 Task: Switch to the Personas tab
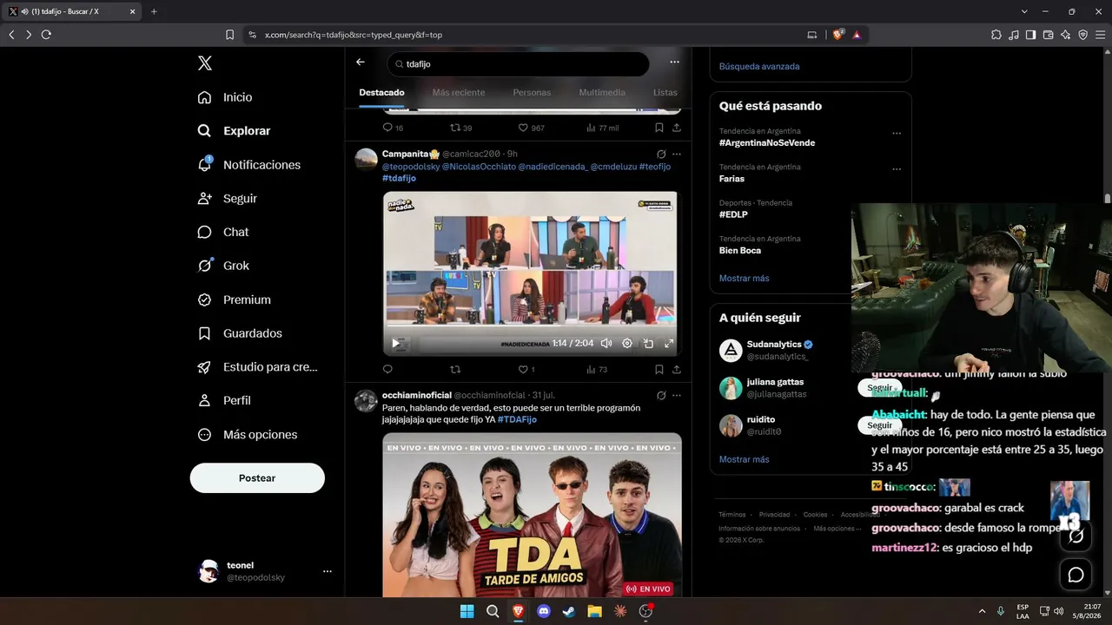[532, 93]
